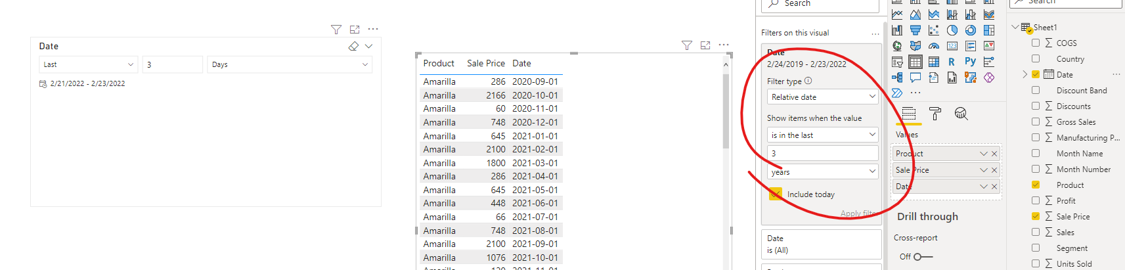Toggle Include today checkbox
This screenshot has width=1125, height=270.
776,194
